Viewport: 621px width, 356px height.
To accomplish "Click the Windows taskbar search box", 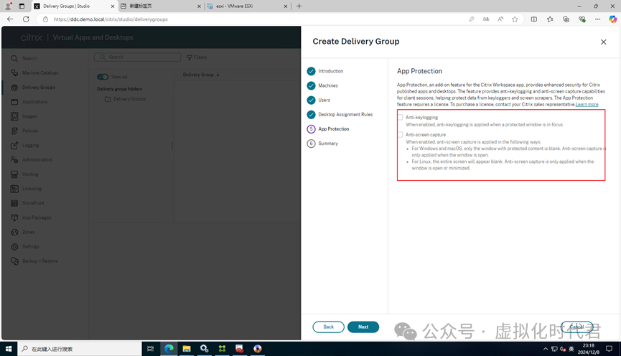I will point(80,349).
